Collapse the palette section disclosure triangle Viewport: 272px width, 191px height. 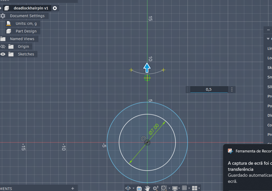268,39
